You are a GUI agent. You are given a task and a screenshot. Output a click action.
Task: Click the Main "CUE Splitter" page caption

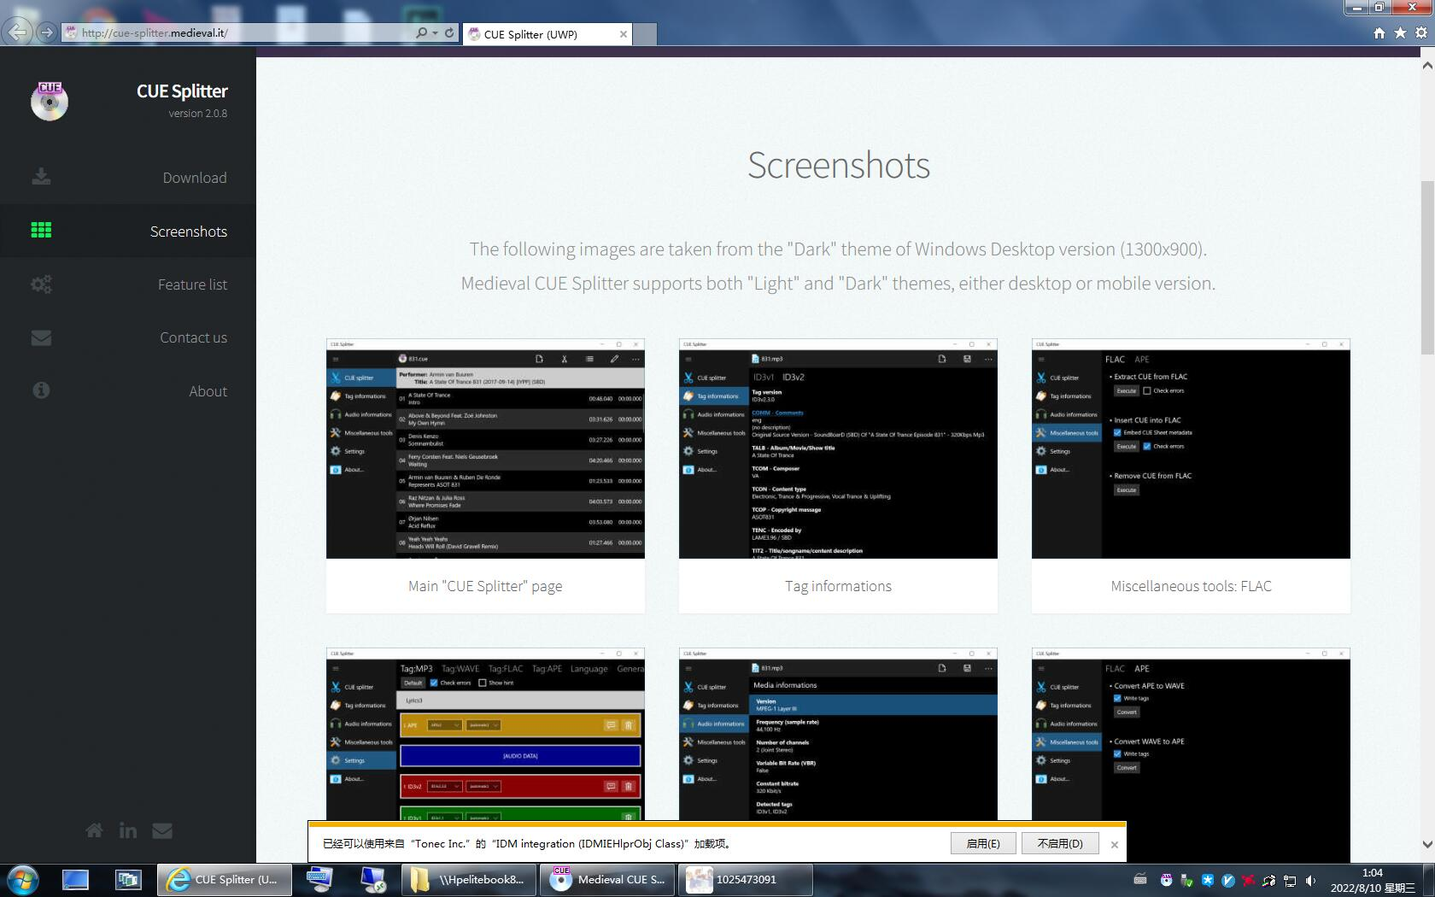pyautogui.click(x=485, y=586)
